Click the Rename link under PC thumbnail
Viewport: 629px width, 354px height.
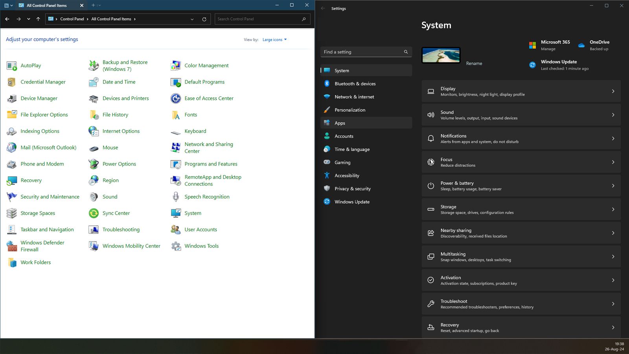coord(474,63)
